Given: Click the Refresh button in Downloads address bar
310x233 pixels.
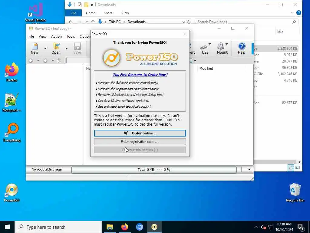Looking at the screenshot, I should [x=189, y=22].
